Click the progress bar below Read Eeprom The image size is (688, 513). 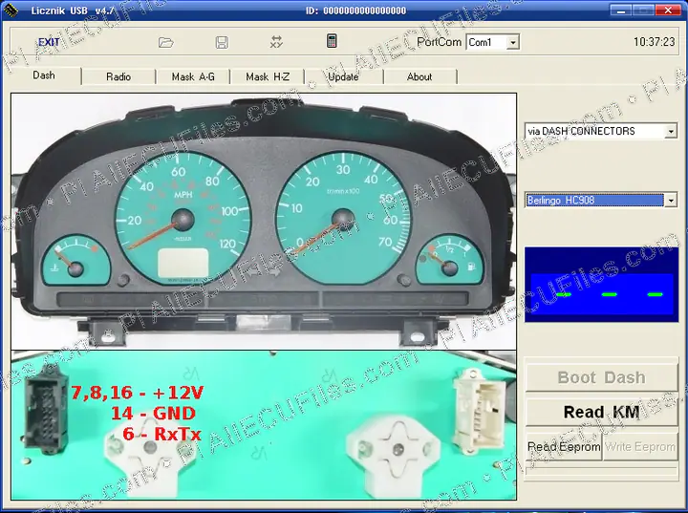tap(602, 471)
